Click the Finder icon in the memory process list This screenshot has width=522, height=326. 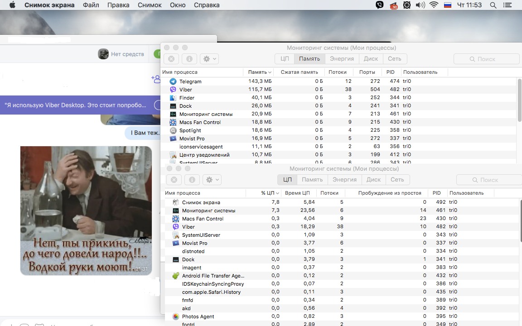click(x=173, y=98)
